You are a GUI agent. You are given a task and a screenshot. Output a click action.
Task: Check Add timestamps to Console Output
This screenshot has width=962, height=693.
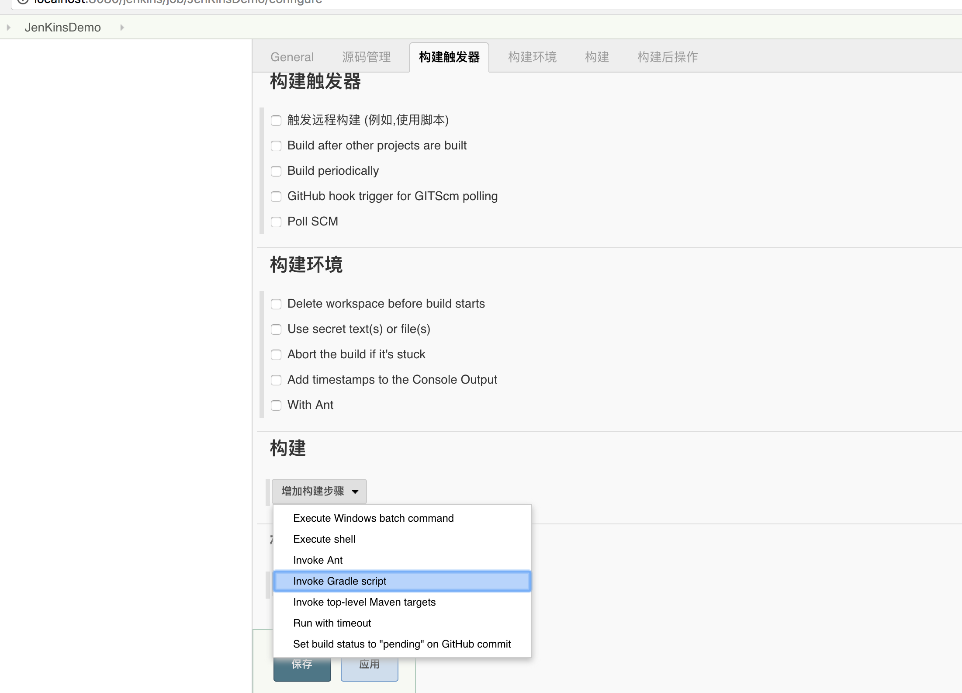point(276,380)
